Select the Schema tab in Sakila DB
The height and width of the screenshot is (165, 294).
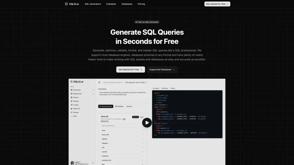pos(136,117)
